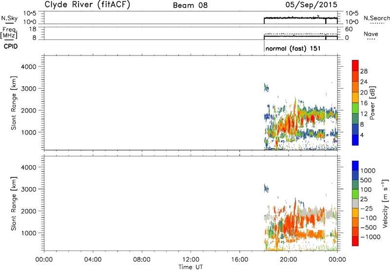Select the '3000' tick in power panel
The width and height of the screenshot is (390, 270).
(x=28, y=89)
